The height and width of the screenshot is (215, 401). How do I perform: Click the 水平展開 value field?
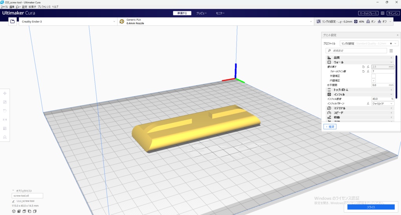[383, 85]
